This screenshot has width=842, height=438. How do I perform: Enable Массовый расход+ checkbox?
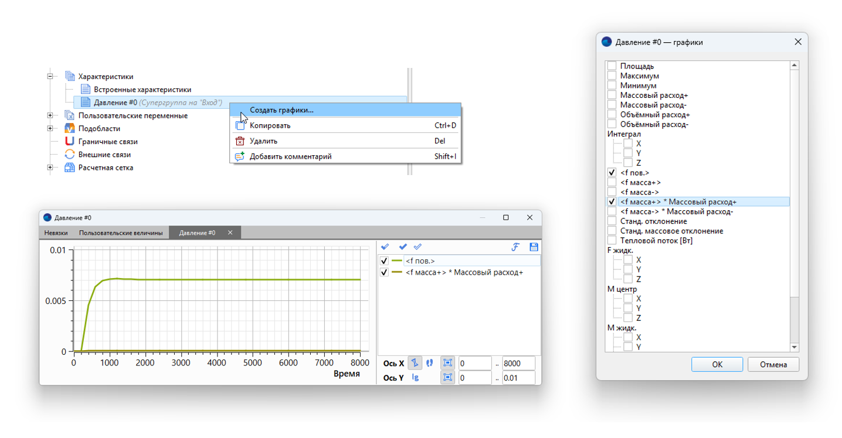612,95
